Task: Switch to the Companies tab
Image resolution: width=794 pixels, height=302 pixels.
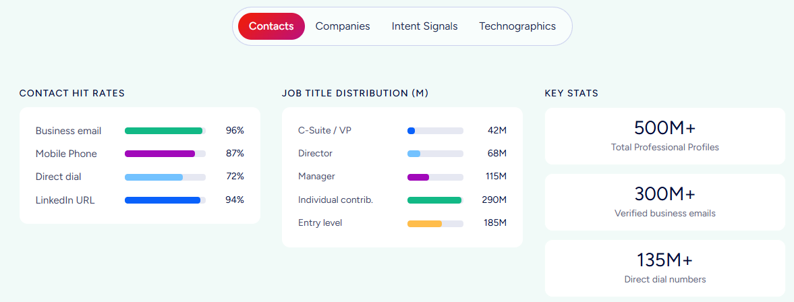Action: click(343, 26)
